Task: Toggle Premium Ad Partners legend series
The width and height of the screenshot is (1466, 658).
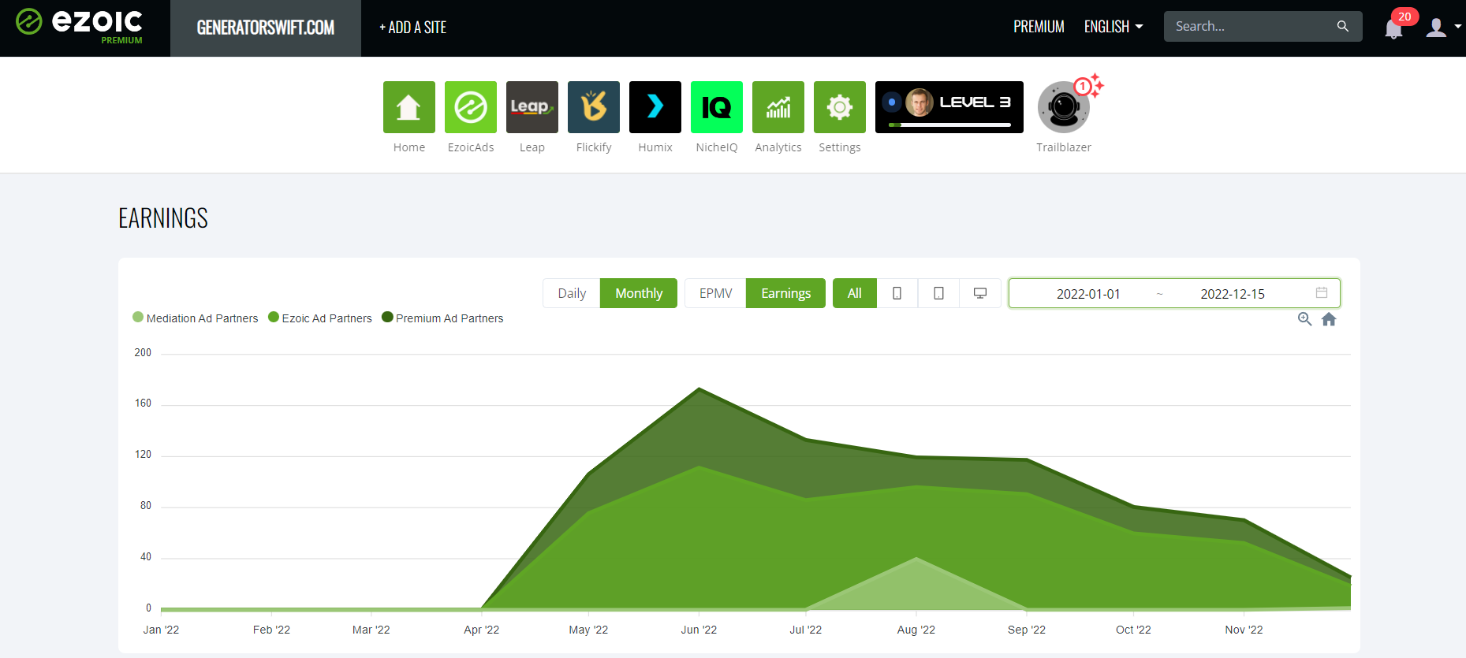Action: pos(442,318)
